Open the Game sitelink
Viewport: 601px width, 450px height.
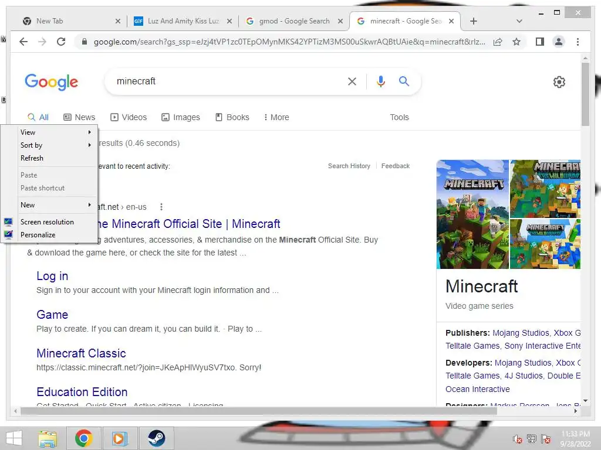[x=52, y=315]
